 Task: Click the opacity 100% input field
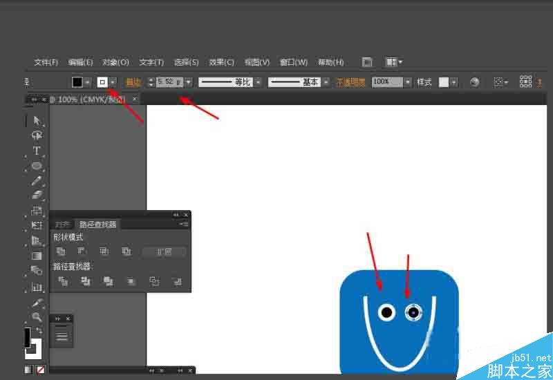pos(387,82)
